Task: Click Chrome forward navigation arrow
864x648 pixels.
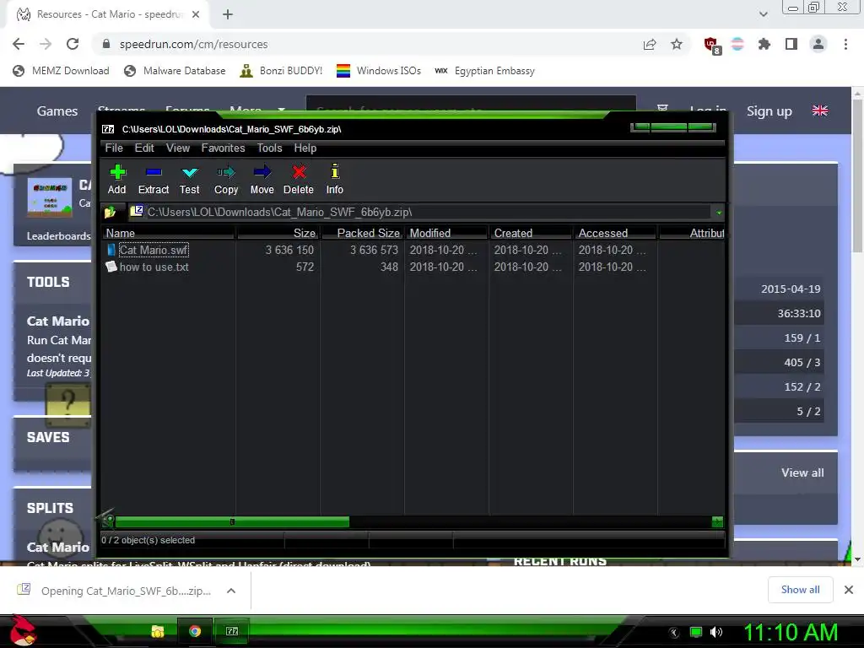Action: point(46,44)
